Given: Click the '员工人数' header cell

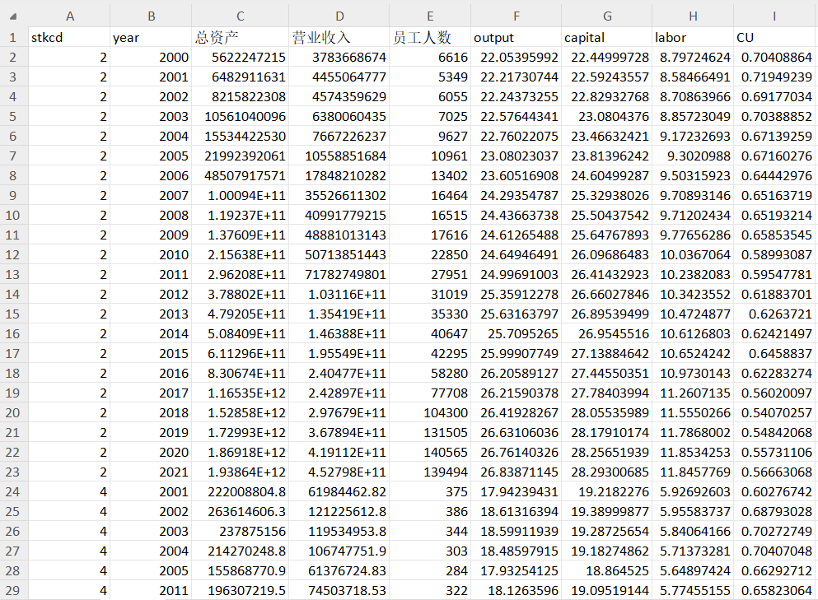Looking at the screenshot, I should (x=430, y=38).
